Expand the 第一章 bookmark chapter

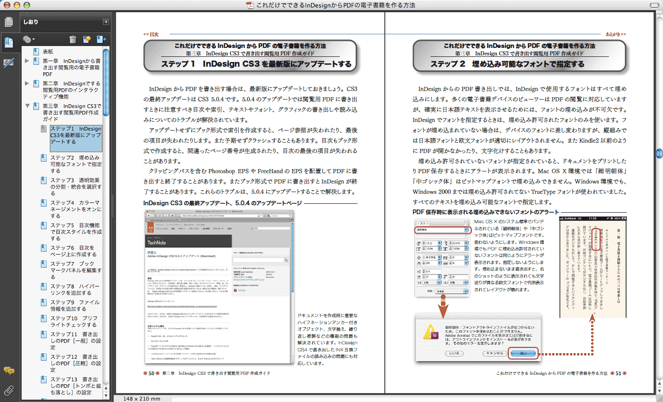[x=27, y=61]
